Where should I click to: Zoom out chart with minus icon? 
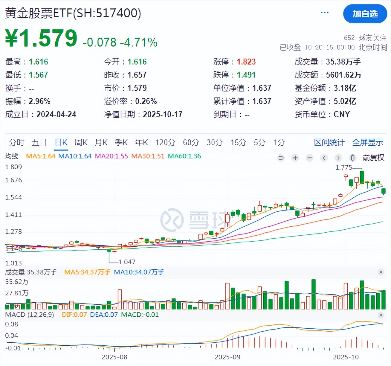click(310, 158)
